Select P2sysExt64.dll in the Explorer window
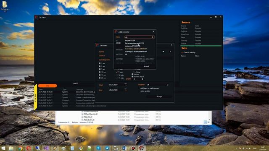This screenshot has height=151, width=269. [89, 120]
